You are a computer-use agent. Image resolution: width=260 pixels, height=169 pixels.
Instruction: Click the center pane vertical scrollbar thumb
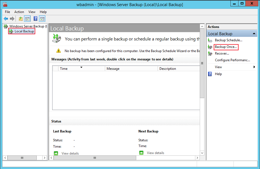click(202, 63)
